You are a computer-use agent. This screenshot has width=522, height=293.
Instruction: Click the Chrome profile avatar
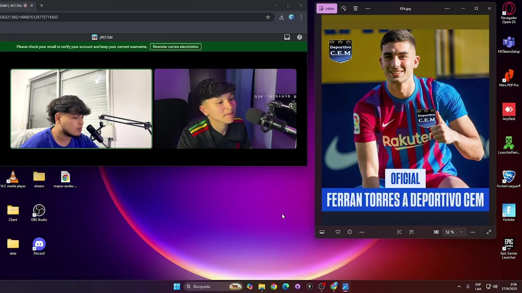point(291,17)
